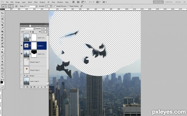Select the Hand tool

tap(2, 74)
